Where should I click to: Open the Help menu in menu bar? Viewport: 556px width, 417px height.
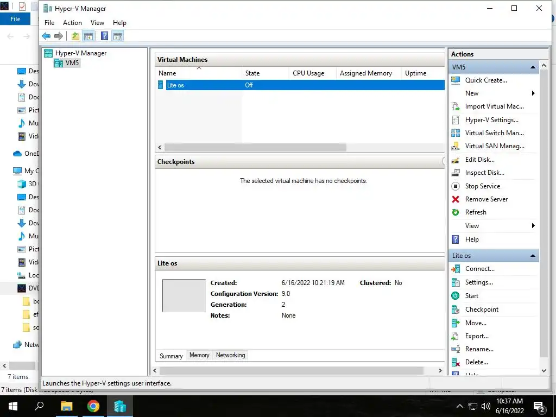click(x=119, y=23)
